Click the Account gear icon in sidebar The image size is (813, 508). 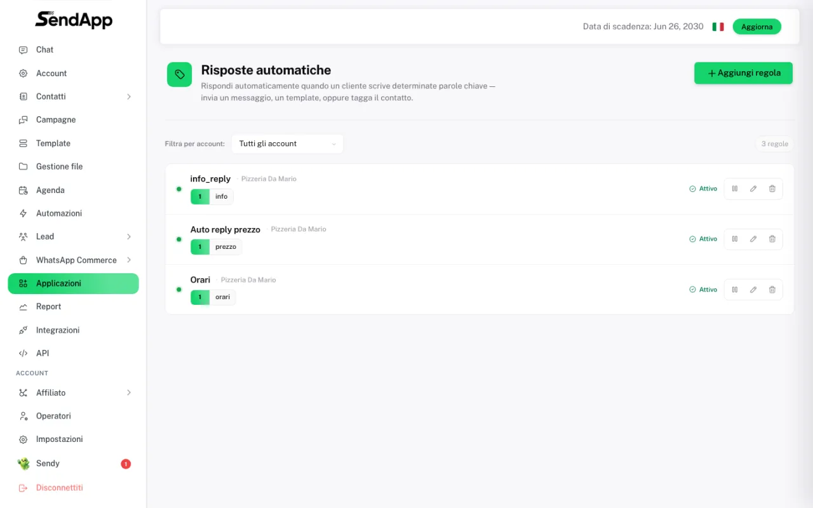coord(24,73)
